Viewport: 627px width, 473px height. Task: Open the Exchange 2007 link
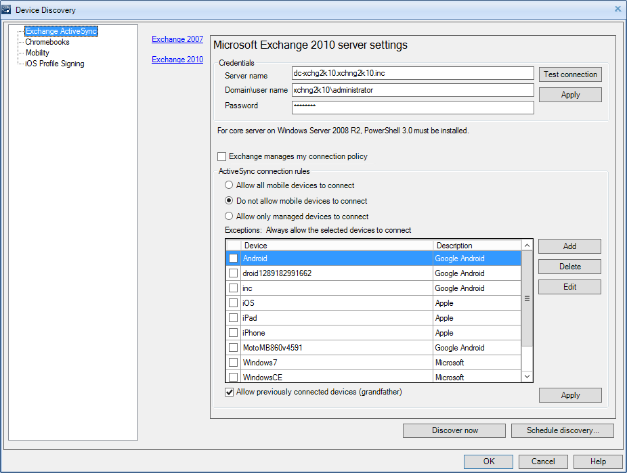[177, 39]
